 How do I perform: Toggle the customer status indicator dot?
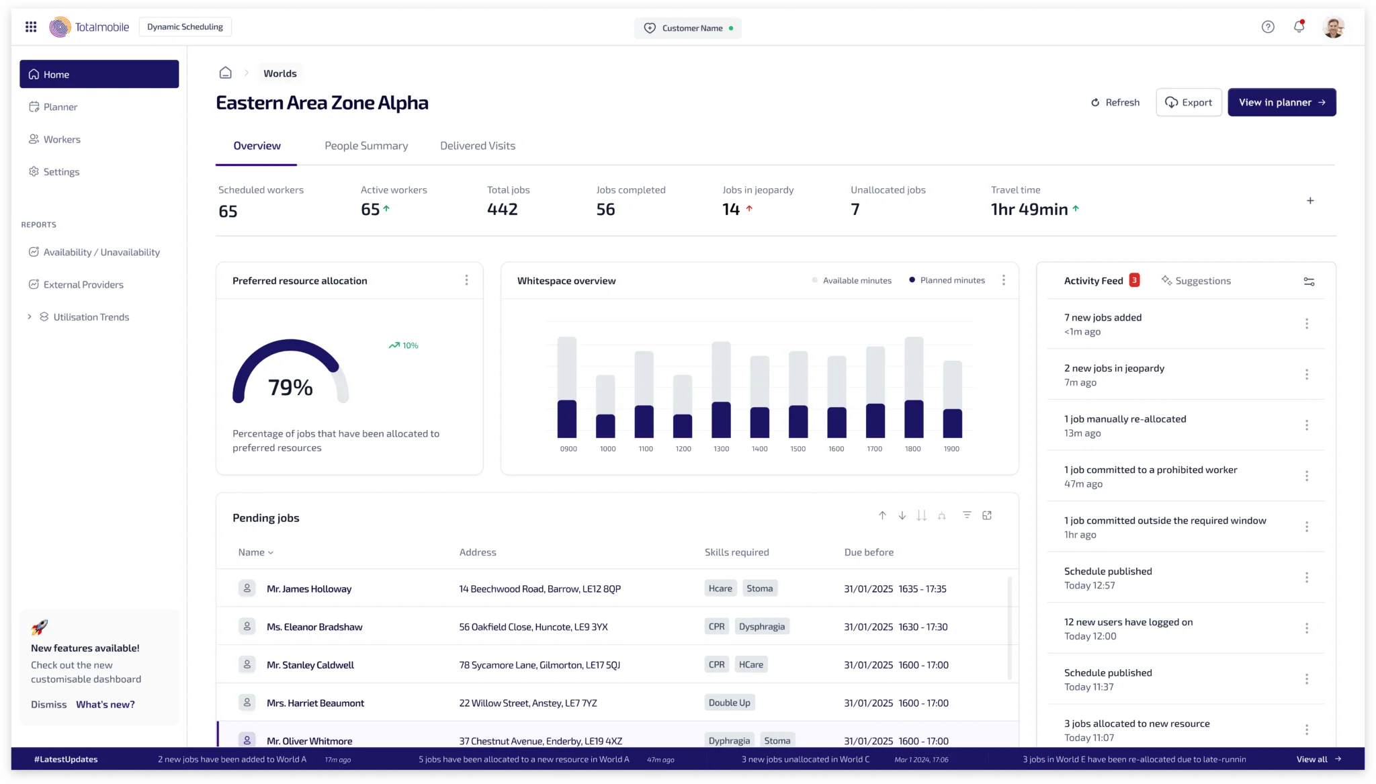(732, 28)
